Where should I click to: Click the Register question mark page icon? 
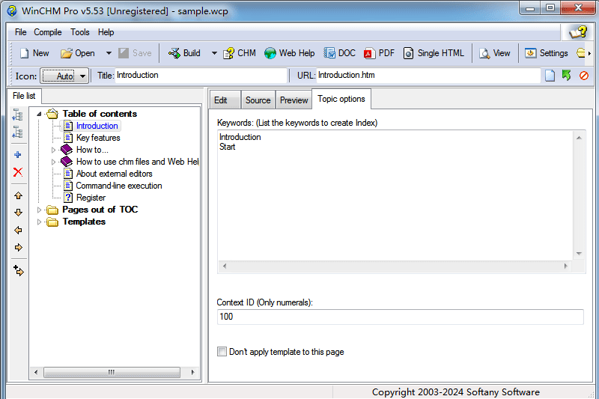click(x=68, y=198)
